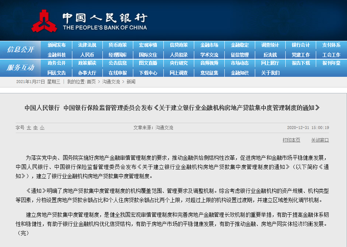This screenshot has height=247, width=347.
Task: Click the date 2021年1月27日 星期三
Action: coord(38,82)
